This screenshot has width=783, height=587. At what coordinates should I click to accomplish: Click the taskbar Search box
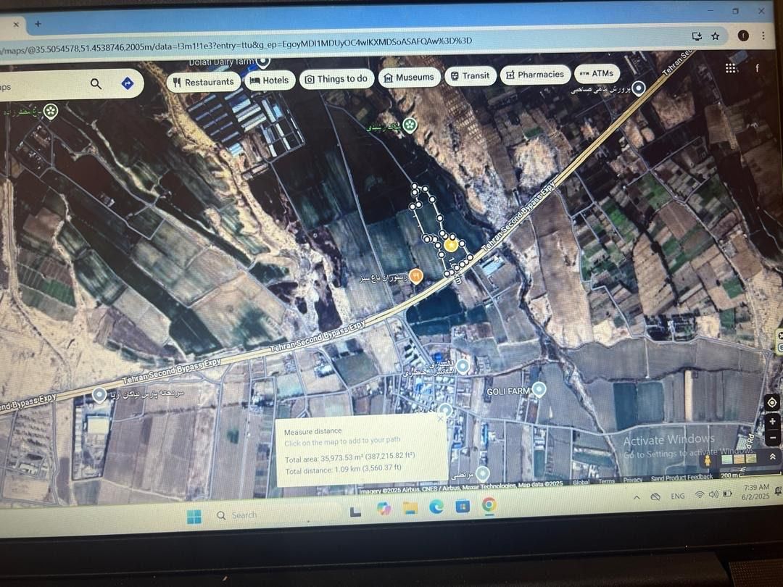click(244, 515)
